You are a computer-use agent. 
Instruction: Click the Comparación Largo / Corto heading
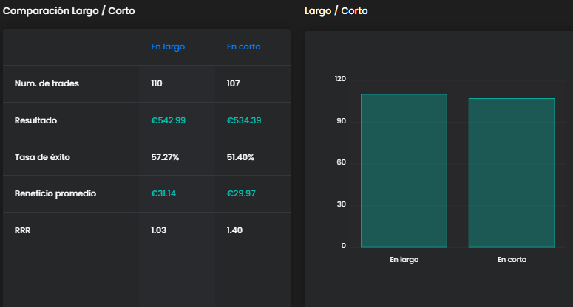click(x=69, y=11)
